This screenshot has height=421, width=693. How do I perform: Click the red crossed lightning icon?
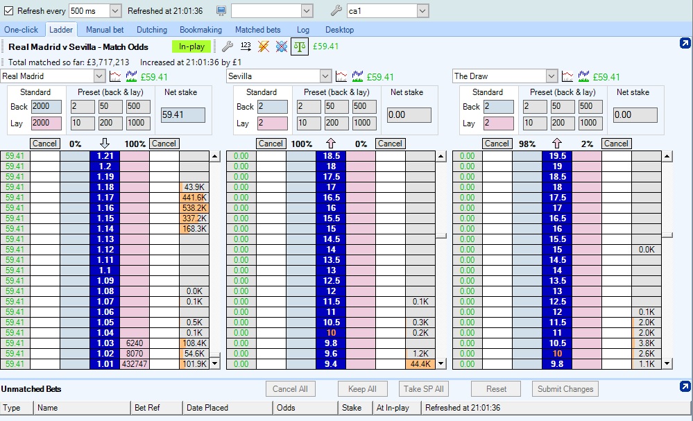pyautogui.click(x=264, y=46)
